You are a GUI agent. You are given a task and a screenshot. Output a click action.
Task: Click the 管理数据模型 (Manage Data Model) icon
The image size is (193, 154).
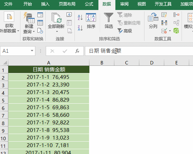coord(176,31)
